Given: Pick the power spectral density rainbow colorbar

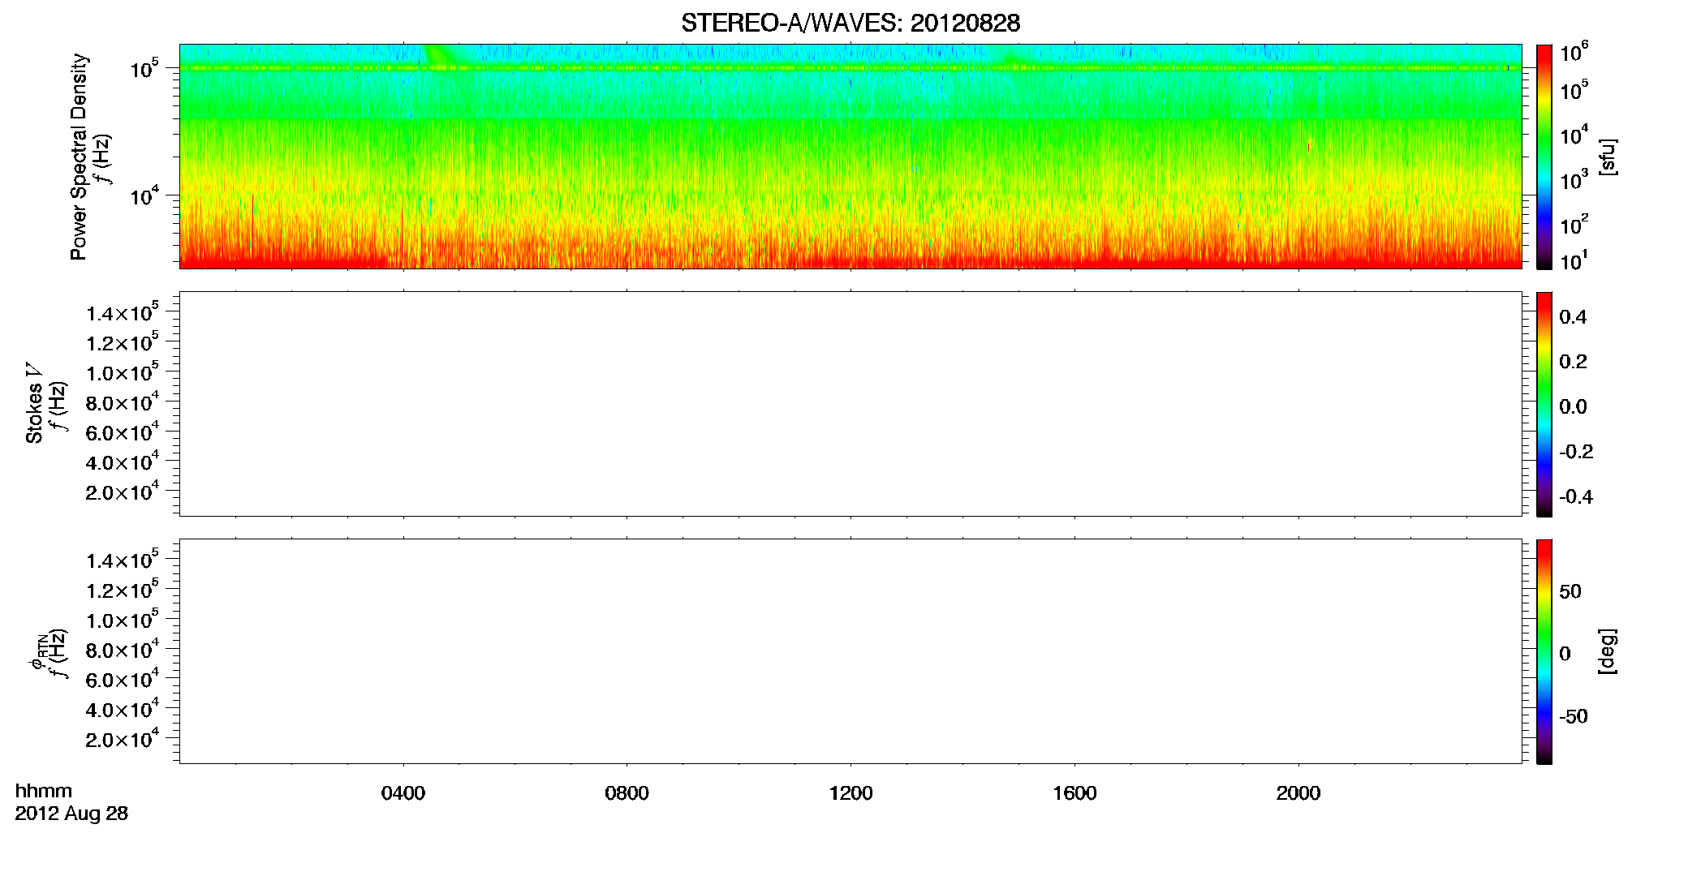Looking at the screenshot, I should point(1544,157).
